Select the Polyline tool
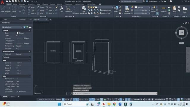Screen dimensions: 190x107 tap(8, 9)
